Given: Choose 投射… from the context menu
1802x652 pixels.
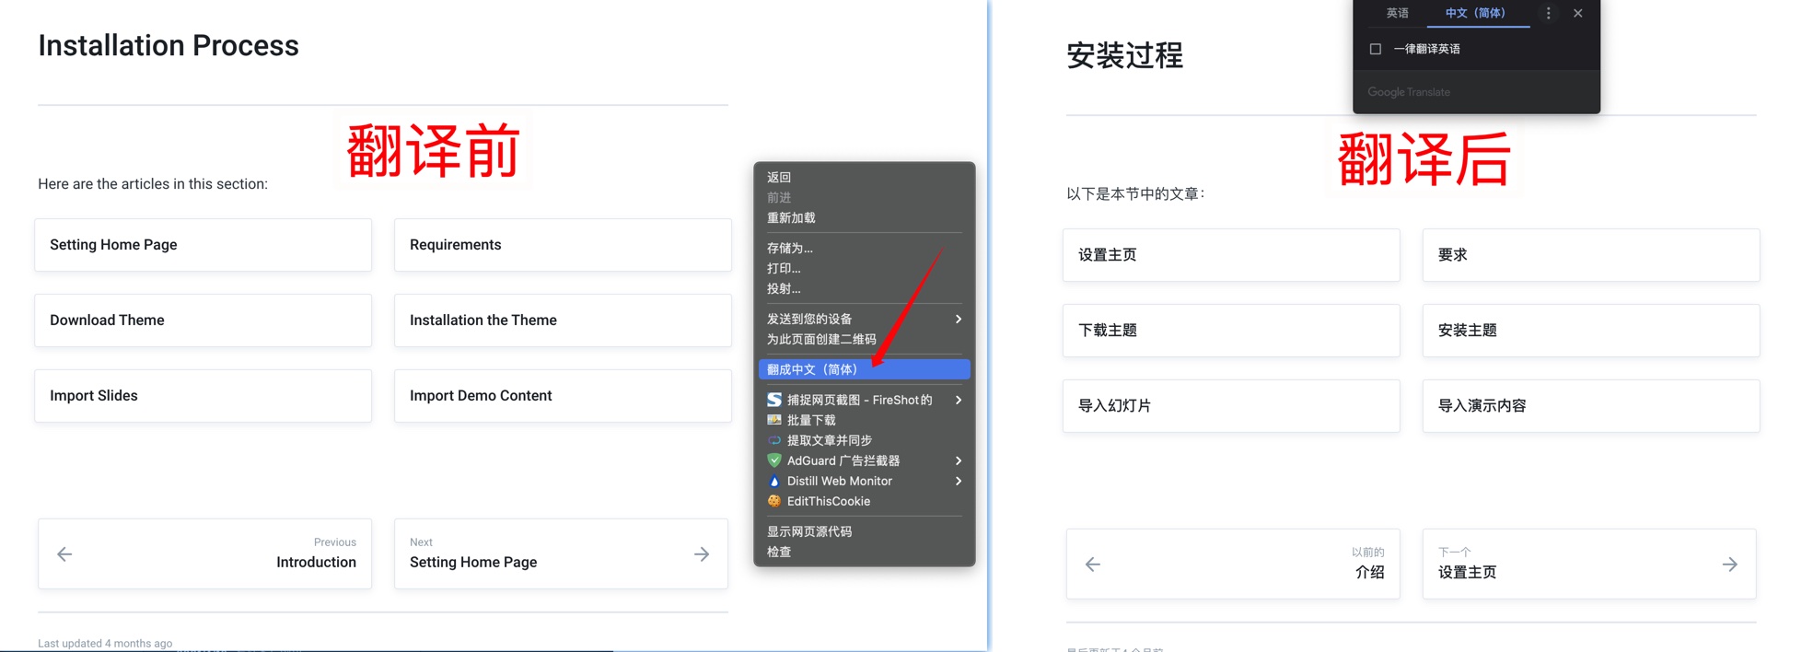Looking at the screenshot, I should tap(864, 288).
